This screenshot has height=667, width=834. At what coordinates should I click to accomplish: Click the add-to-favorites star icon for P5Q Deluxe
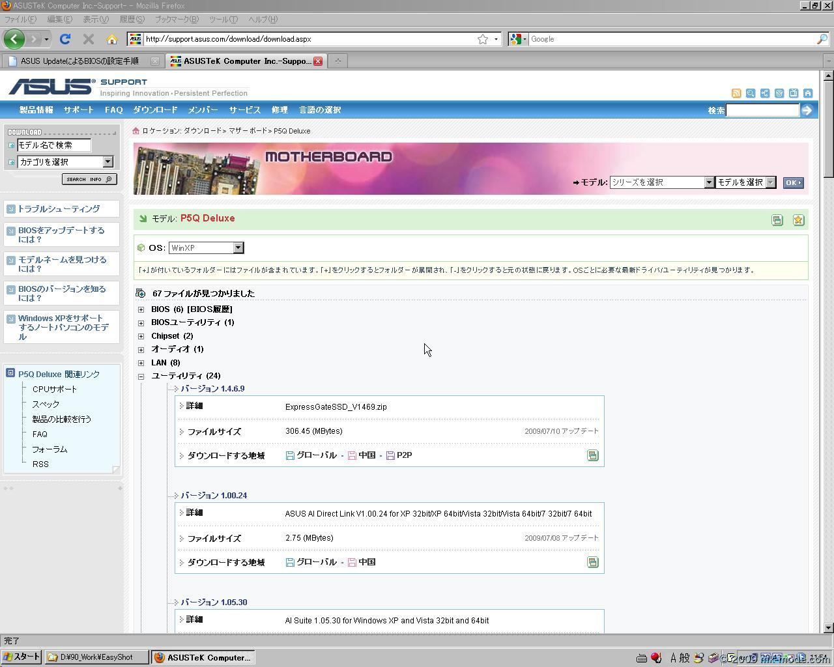[798, 220]
